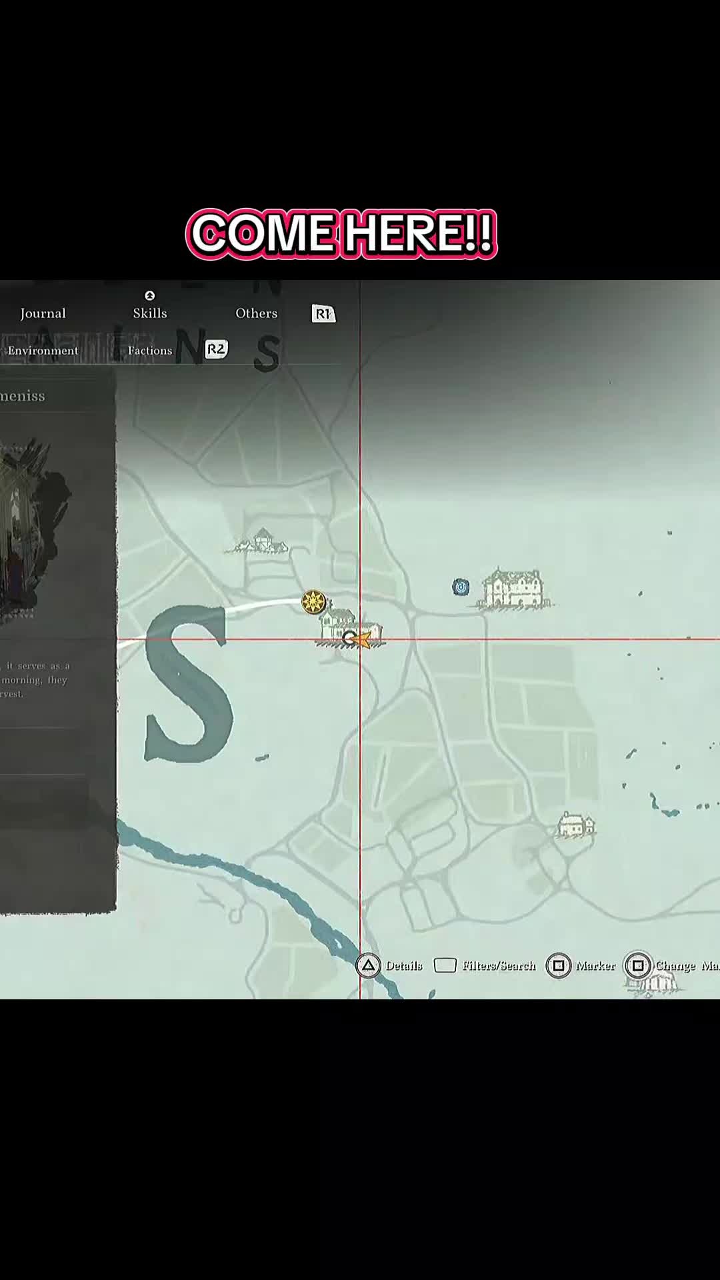Click the Change Map label
The image size is (720, 1280).
687,966
